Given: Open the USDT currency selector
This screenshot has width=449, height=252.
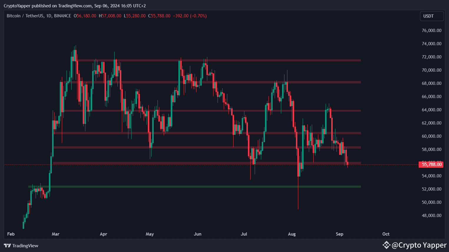Looking at the screenshot, I should [432, 16].
